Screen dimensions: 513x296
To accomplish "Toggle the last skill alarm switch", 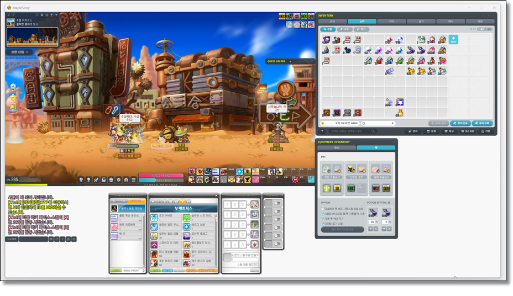I will (278, 244).
